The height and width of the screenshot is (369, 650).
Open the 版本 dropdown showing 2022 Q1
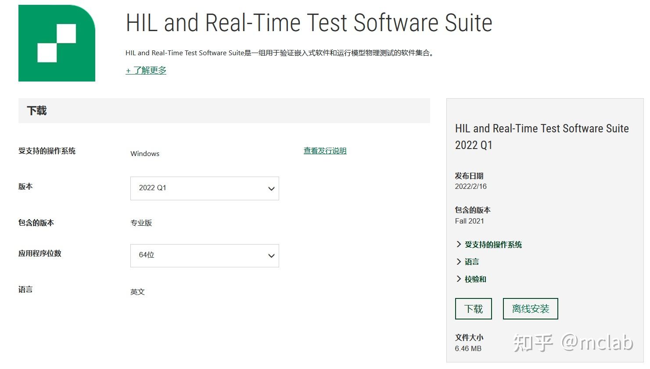(205, 188)
